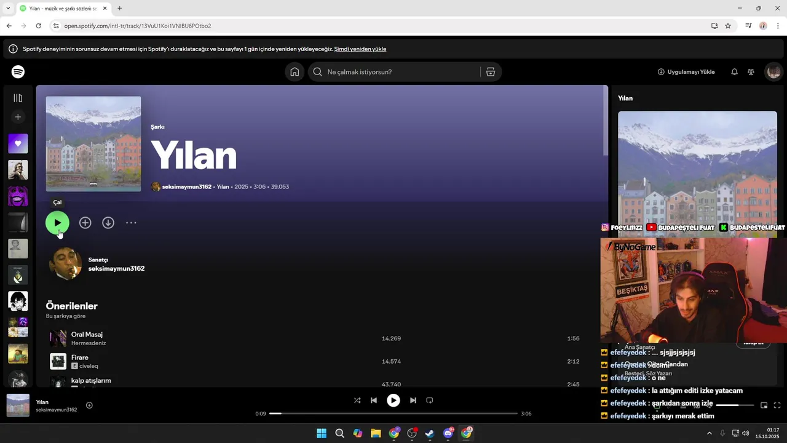Open the system tray speaker volume icon

click(745, 433)
